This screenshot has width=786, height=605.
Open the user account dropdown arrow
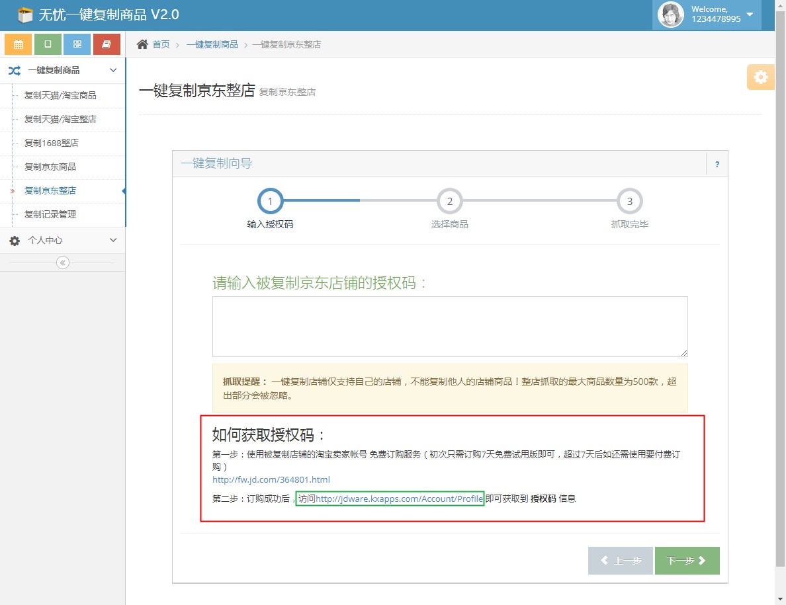click(750, 14)
